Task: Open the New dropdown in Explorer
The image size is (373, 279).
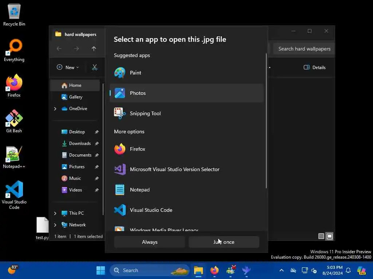Action: point(68,68)
